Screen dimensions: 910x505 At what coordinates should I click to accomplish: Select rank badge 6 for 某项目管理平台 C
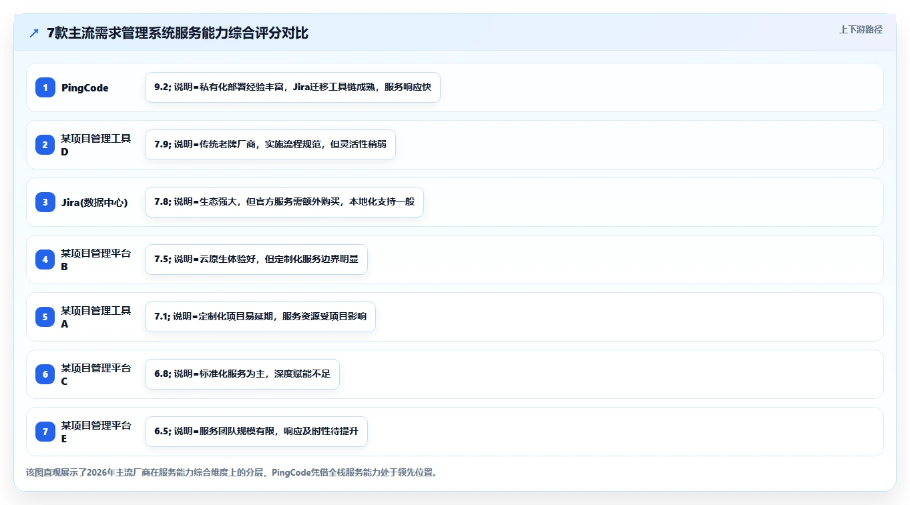click(45, 374)
